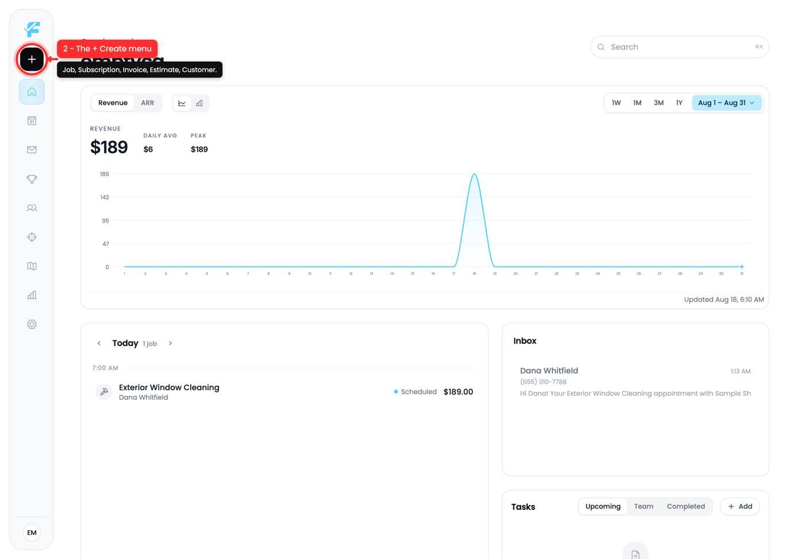Select the Upcoming tasks tab
805x559 pixels.
tap(603, 507)
